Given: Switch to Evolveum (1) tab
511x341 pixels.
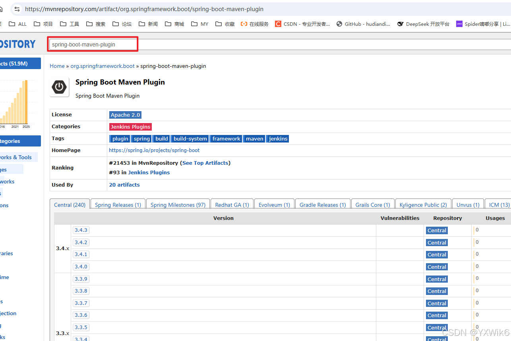Looking at the screenshot, I should point(274,205).
